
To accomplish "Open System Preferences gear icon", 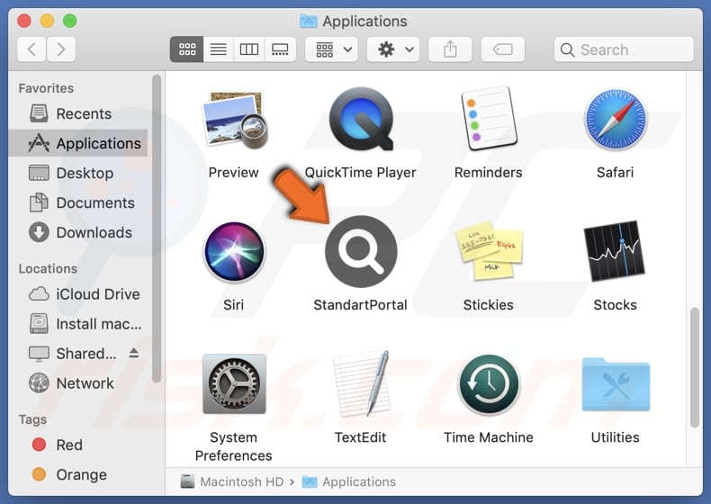I will pos(234,383).
